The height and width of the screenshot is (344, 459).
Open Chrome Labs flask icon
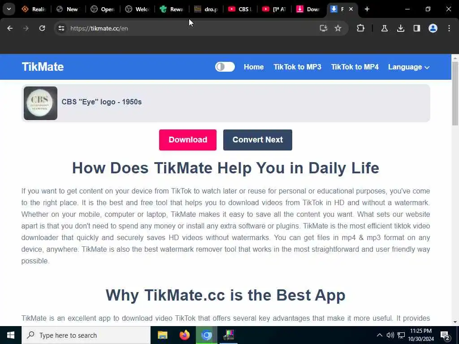(384, 28)
